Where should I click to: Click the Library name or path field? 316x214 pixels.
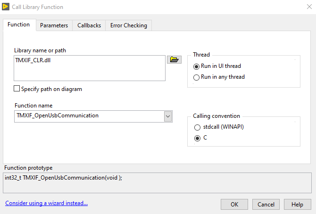point(90,68)
